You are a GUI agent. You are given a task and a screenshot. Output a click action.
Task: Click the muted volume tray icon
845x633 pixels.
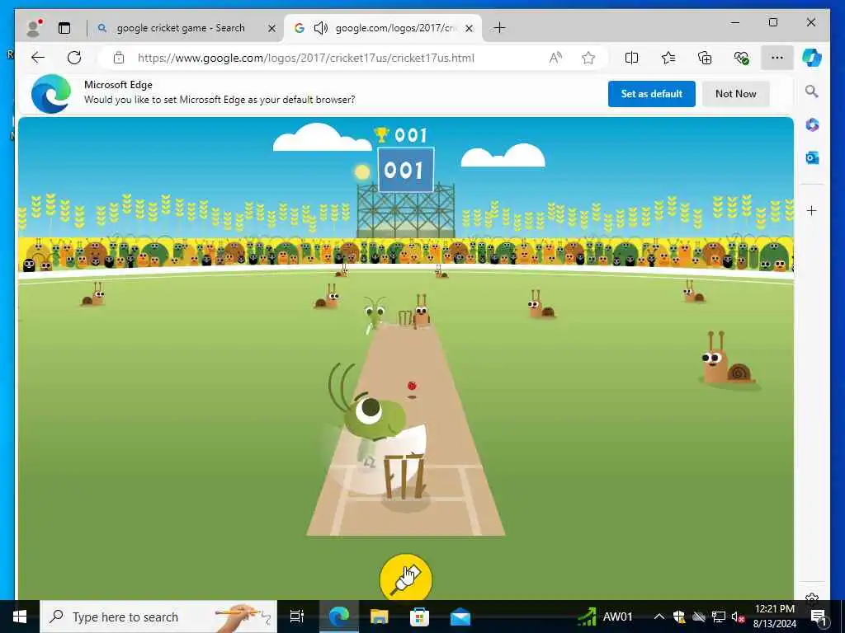pyautogui.click(x=737, y=617)
